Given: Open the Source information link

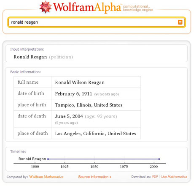Looking at the screenshot, I should point(94,177).
